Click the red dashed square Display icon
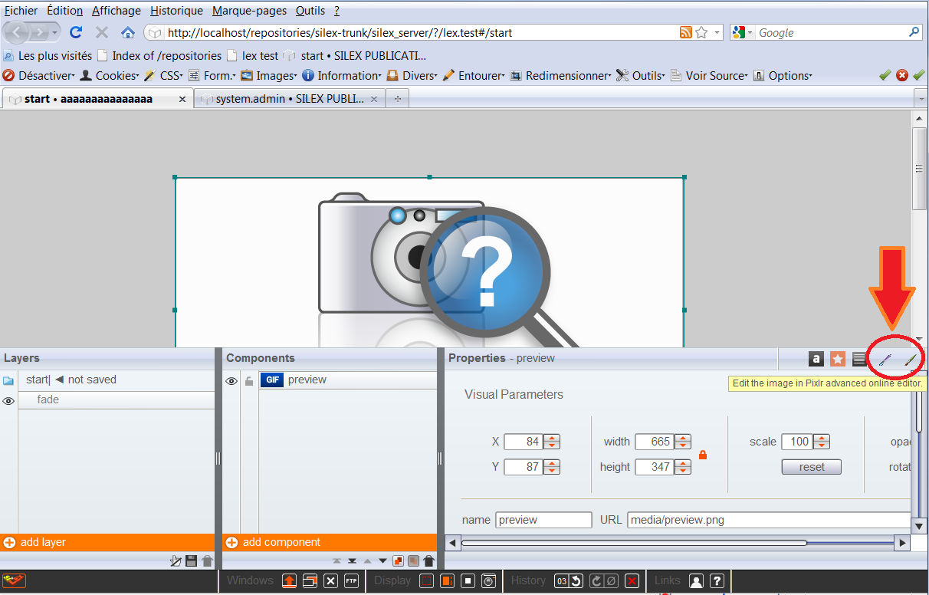Screen dimensions: 929x595 (426, 580)
